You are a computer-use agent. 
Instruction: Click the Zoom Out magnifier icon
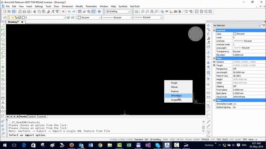[147, 12]
